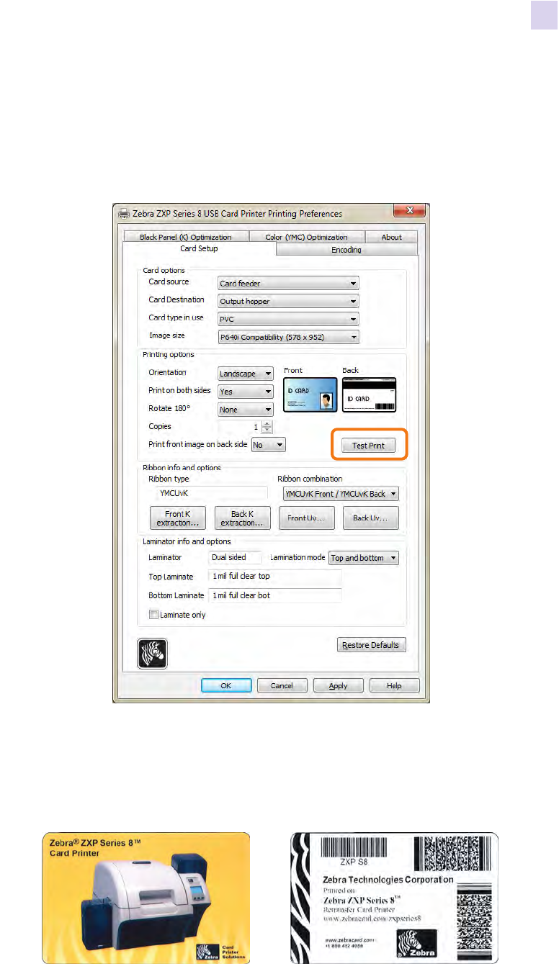
Task: Open Back K extraction settings
Action: tap(243, 518)
